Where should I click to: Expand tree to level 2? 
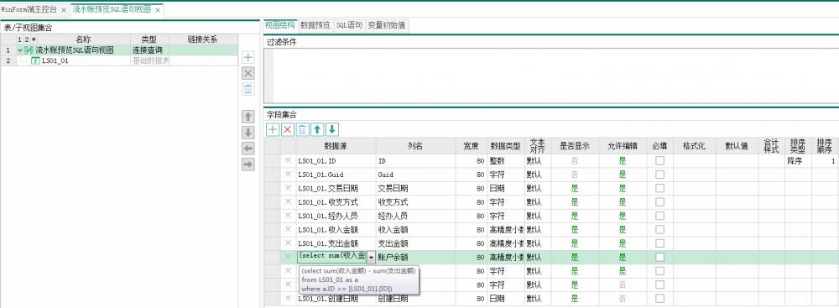26,39
